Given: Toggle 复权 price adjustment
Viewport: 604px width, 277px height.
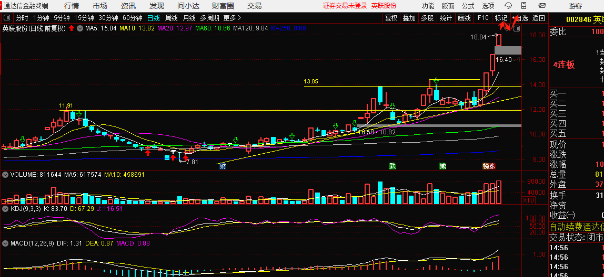Looking at the screenshot, I should click(x=391, y=18).
